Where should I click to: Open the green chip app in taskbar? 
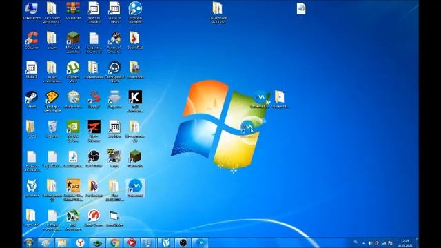click(x=97, y=242)
